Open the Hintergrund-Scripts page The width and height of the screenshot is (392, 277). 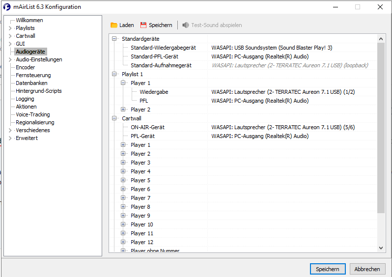[39, 91]
